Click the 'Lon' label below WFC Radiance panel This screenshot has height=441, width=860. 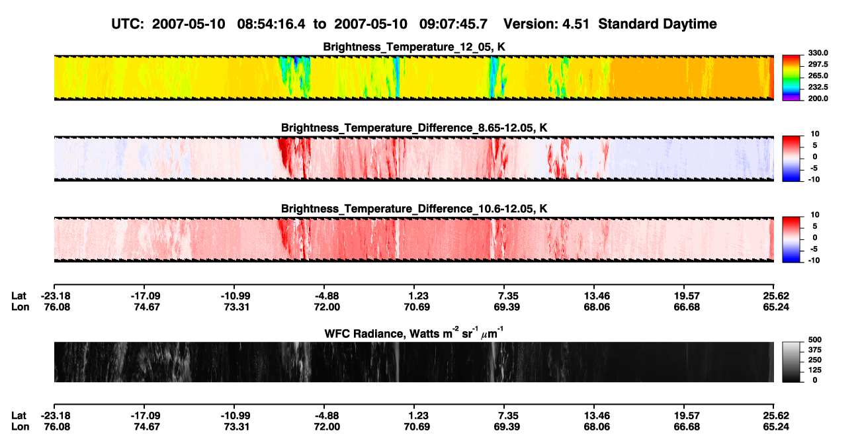click(20, 426)
